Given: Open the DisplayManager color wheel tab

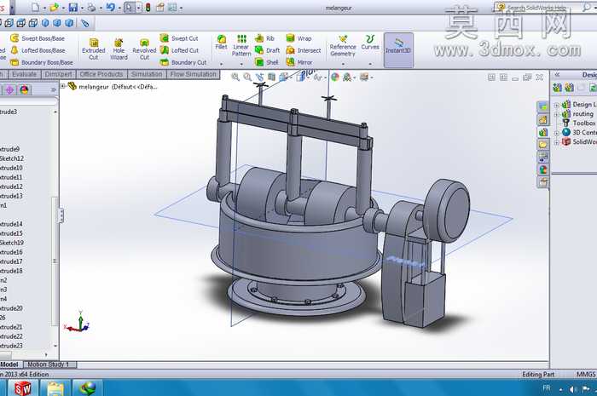Looking at the screenshot, I should coord(25,90).
